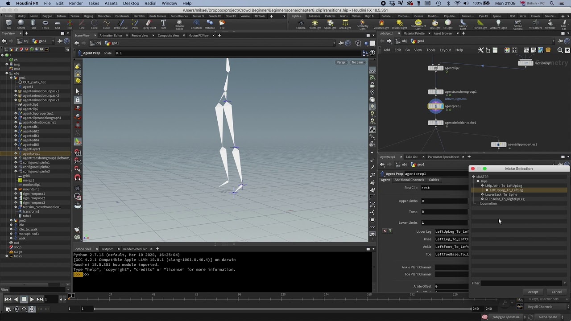Image resolution: width=571 pixels, height=321 pixels.
Task: Collapse the Hips entry in Make Selection
Action: [x=478, y=181]
